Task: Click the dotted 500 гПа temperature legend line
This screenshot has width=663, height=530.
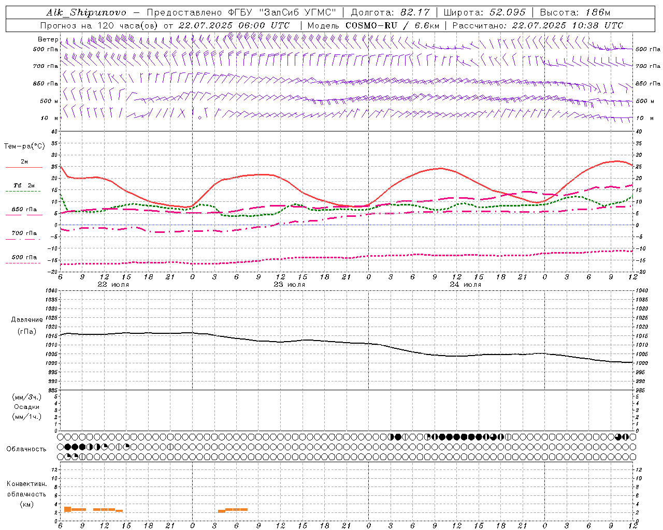Action: (23, 263)
